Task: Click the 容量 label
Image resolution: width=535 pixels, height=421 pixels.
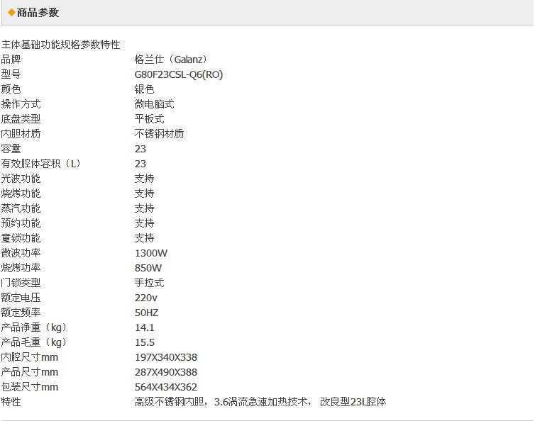Action: [11, 149]
